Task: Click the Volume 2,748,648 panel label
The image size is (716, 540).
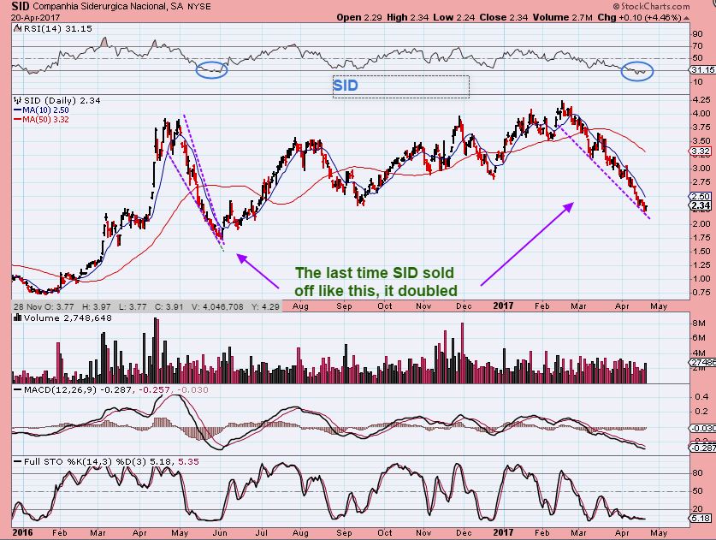Action: click(x=68, y=318)
